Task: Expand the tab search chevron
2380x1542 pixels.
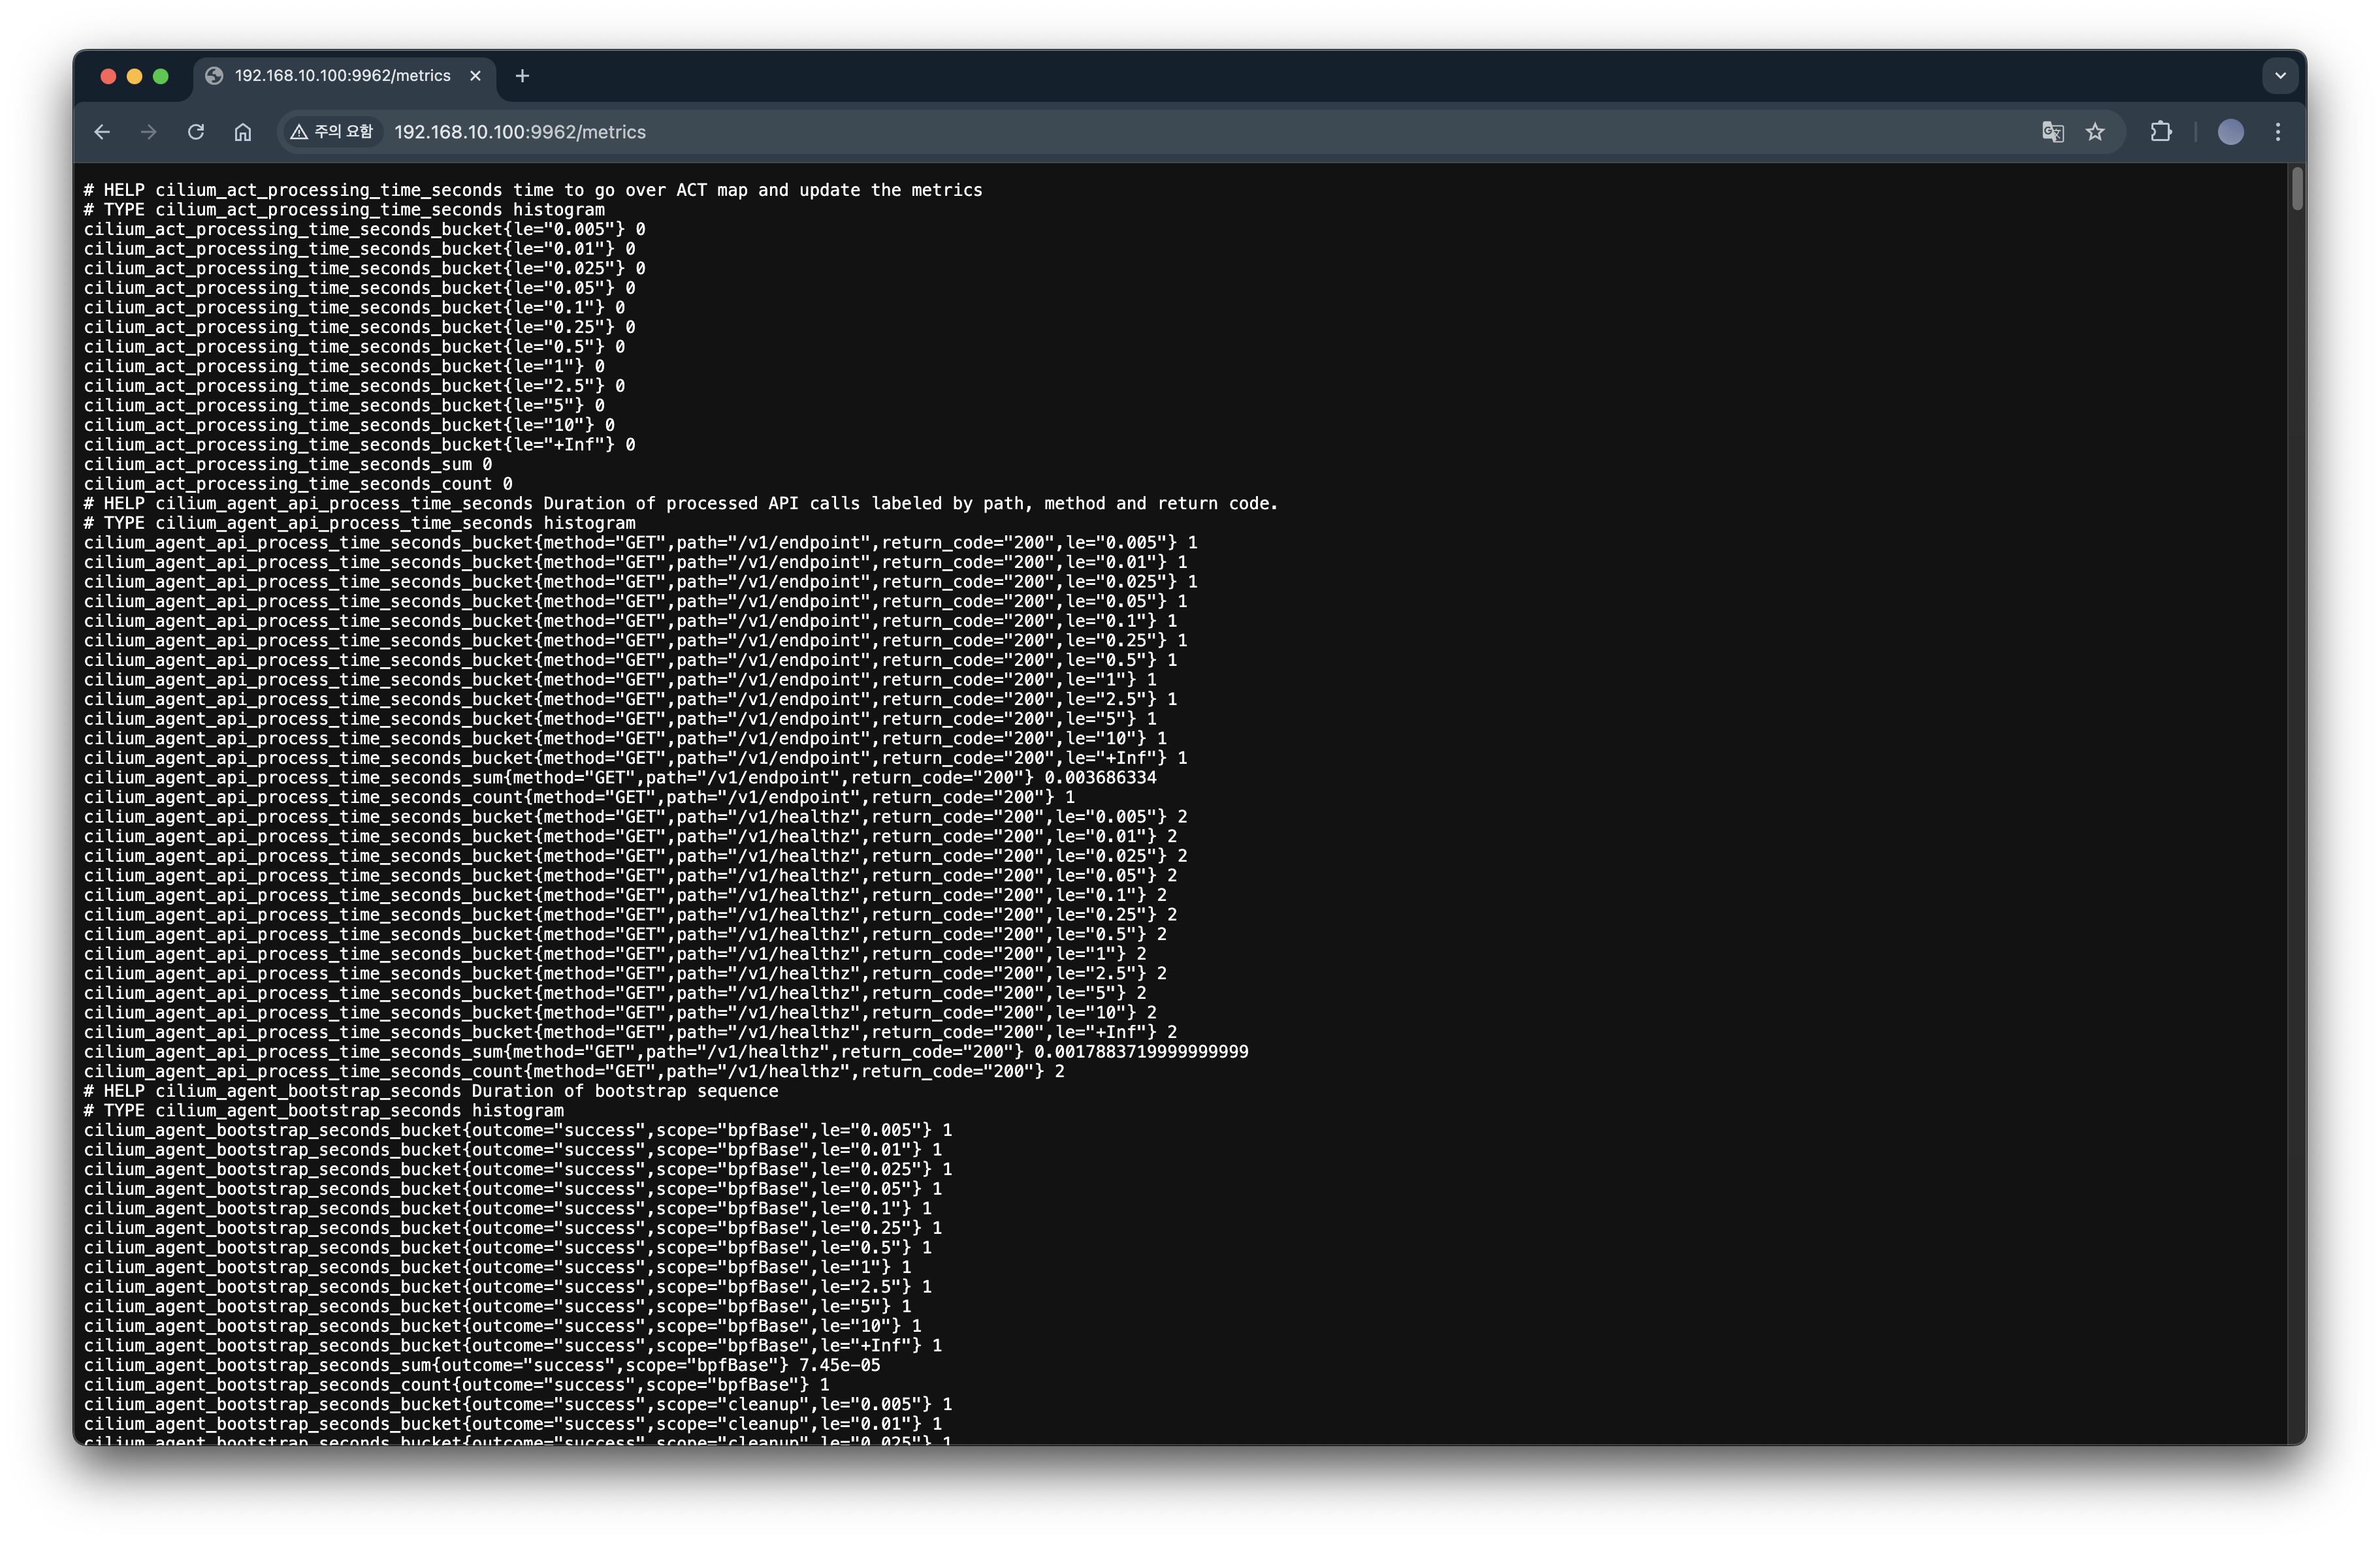Action: click(x=2280, y=76)
